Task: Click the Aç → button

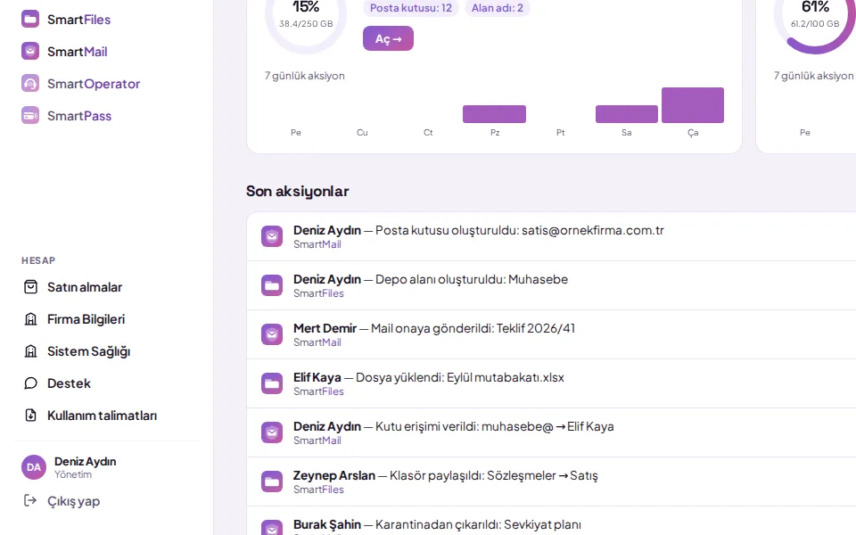Action: click(x=388, y=38)
